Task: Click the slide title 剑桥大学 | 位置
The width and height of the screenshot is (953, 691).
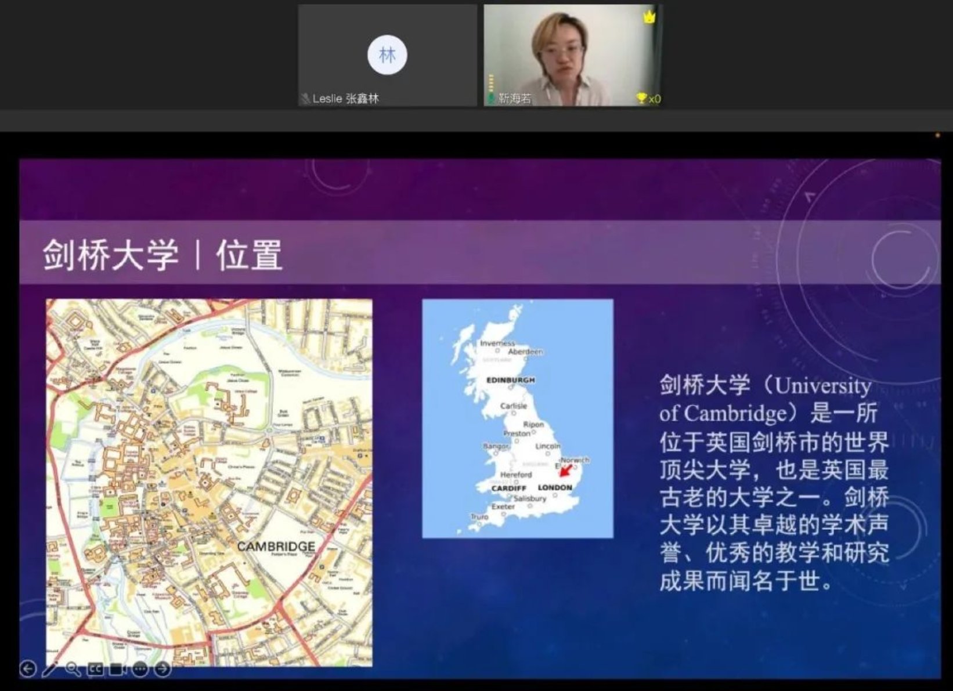Action: coord(163,255)
